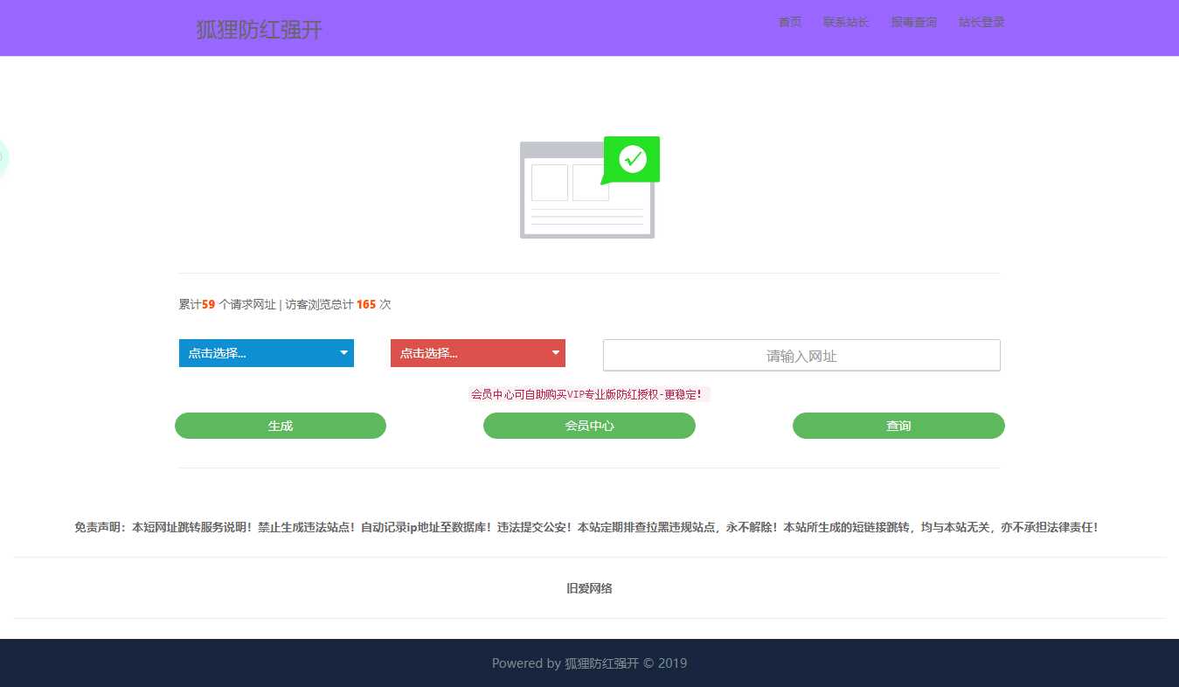
Task: Click the green checkmark badge illustration
Action: [x=631, y=159]
